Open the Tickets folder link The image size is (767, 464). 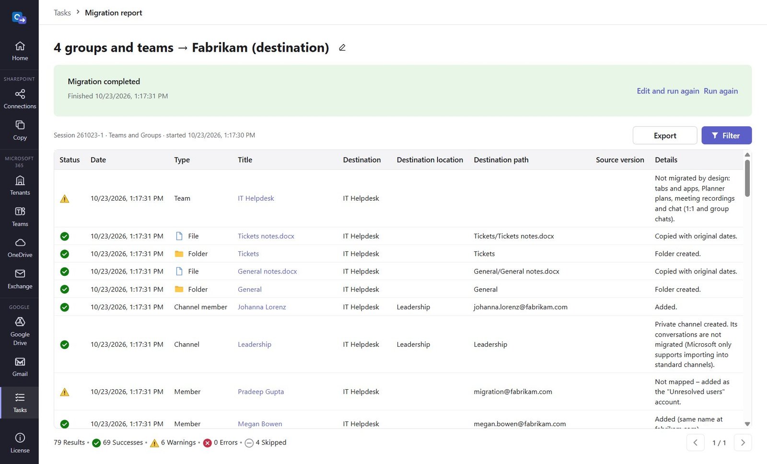(x=248, y=254)
